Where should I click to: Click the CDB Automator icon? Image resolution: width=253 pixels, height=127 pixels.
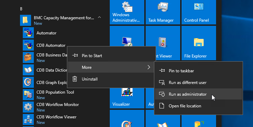(28, 45)
